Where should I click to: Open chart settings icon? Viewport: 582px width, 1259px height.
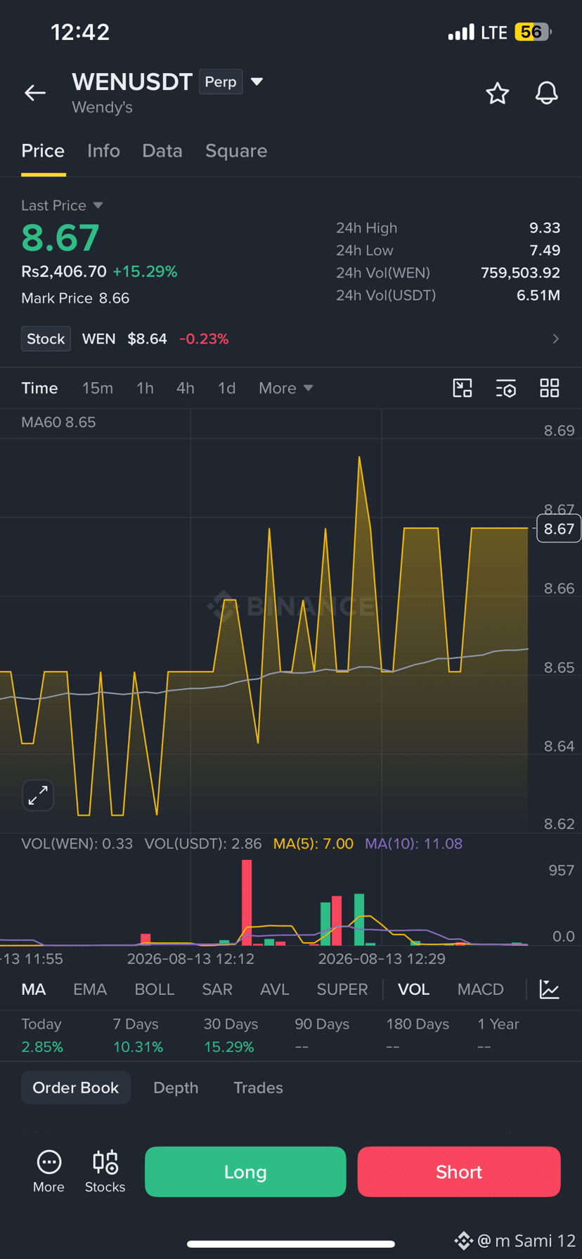point(506,388)
